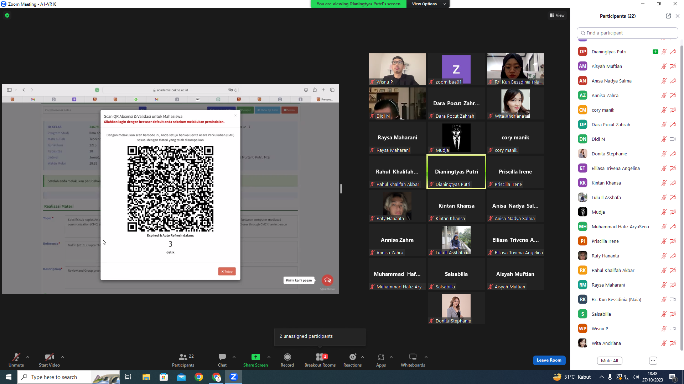Open Task View on taskbar

pyautogui.click(x=128, y=377)
